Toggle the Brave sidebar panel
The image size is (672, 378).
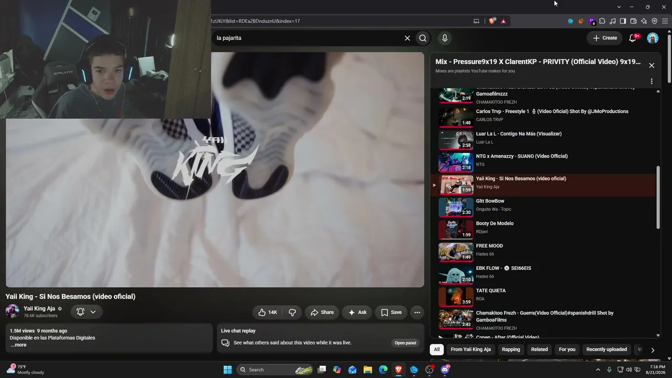[x=623, y=21]
